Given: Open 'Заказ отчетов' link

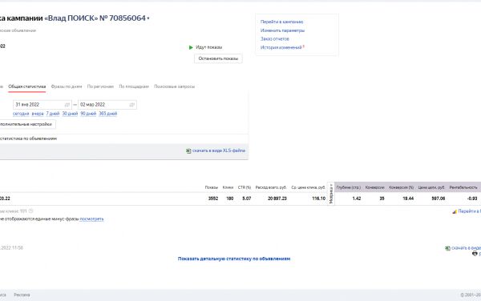Looking at the screenshot, I should coord(274,39).
